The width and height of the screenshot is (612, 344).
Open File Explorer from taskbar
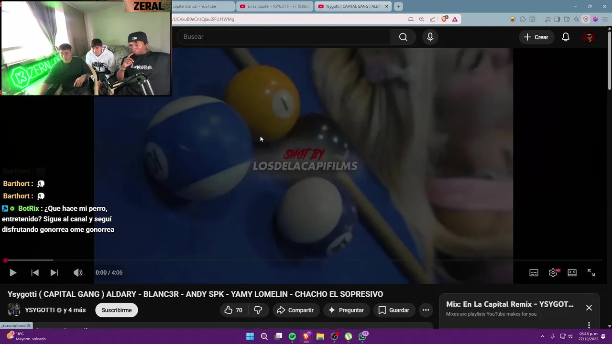point(320,336)
